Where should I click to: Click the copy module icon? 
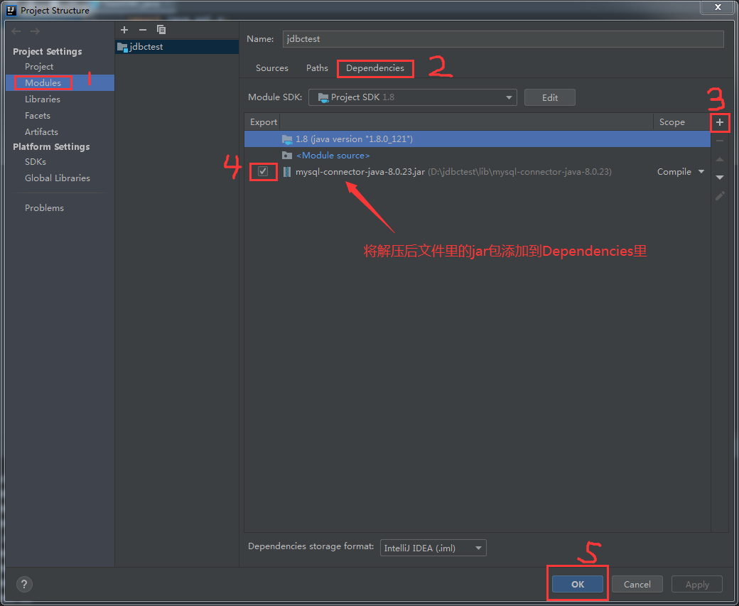coord(161,30)
